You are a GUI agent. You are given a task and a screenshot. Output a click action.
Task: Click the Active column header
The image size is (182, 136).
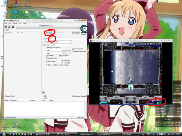coord(7,100)
